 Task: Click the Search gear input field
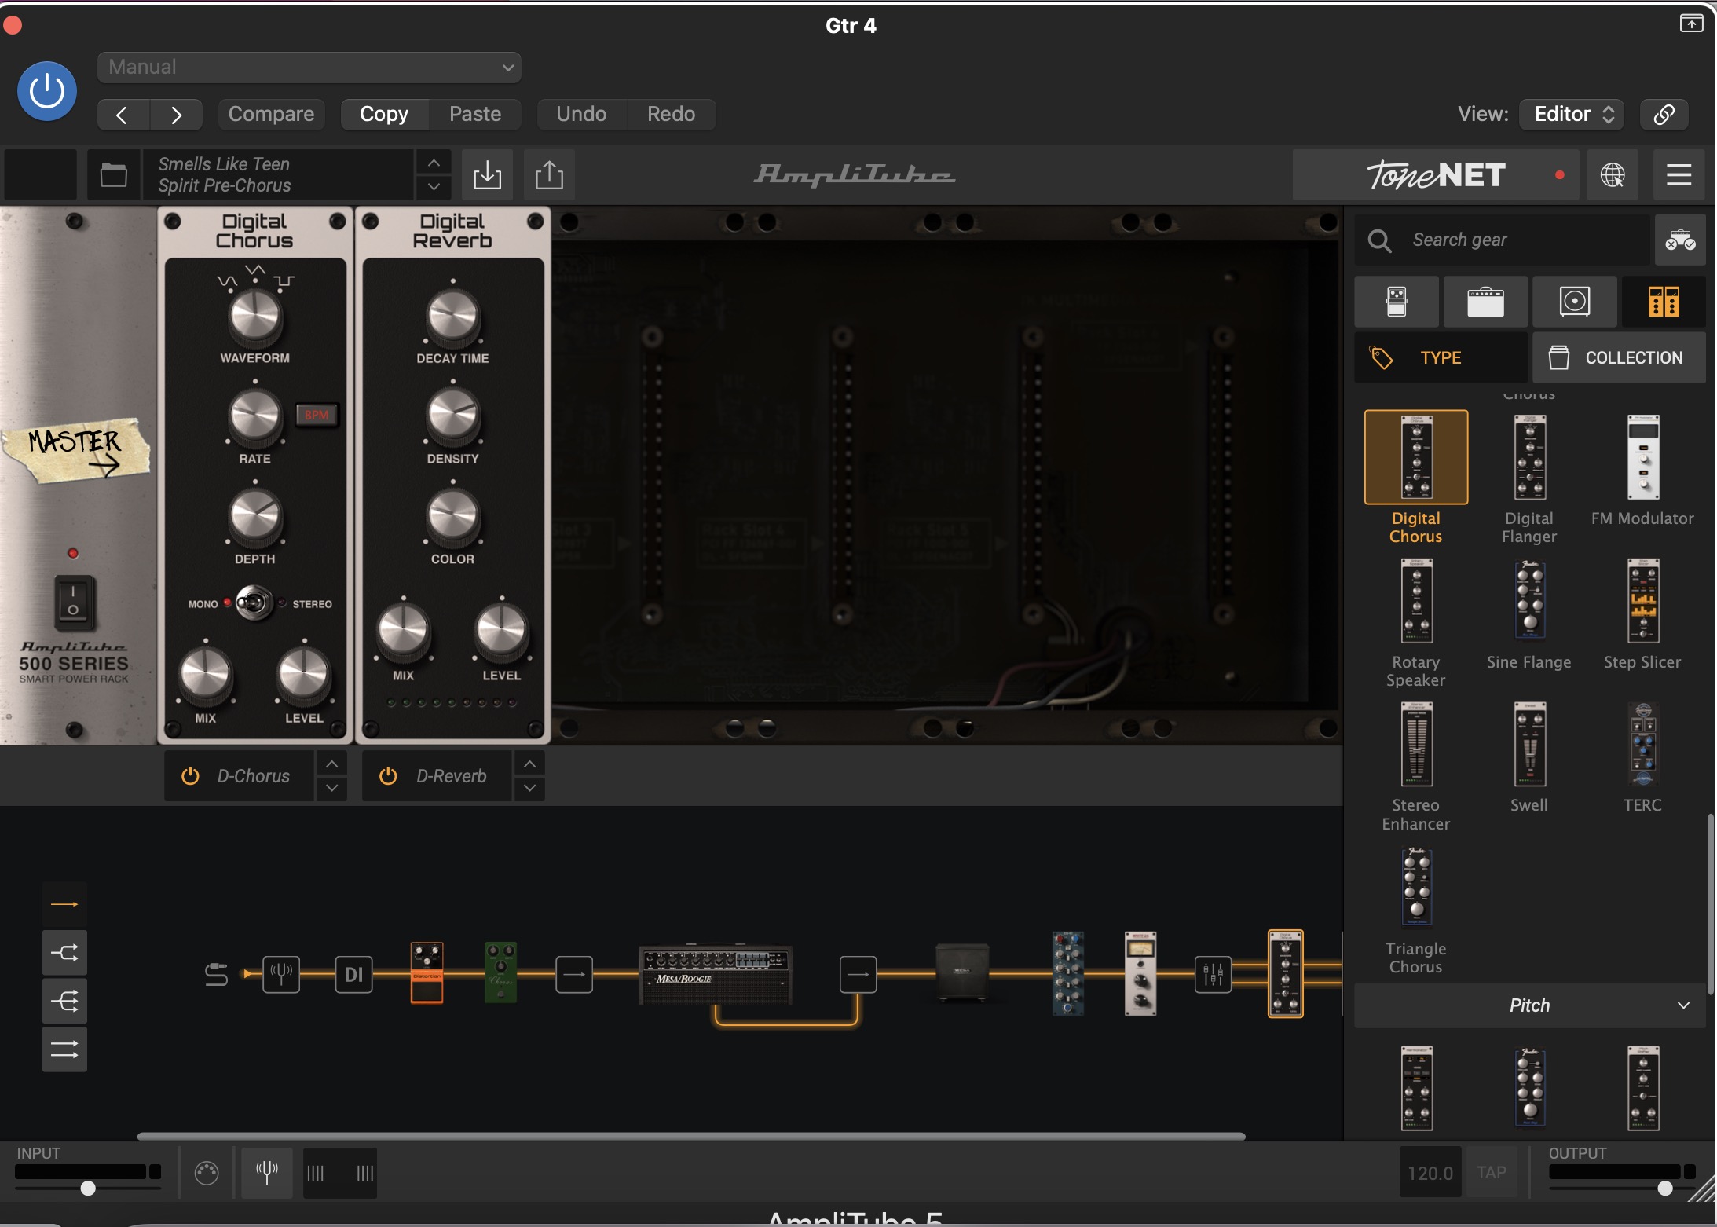(1502, 240)
